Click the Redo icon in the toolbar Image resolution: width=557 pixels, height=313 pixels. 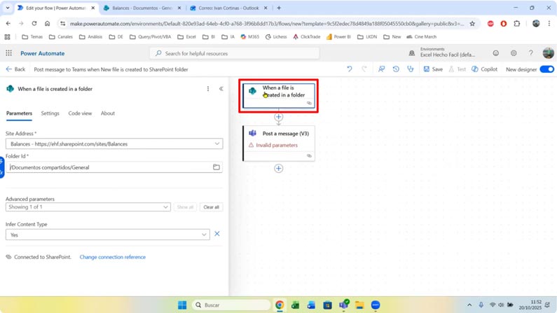[364, 69]
